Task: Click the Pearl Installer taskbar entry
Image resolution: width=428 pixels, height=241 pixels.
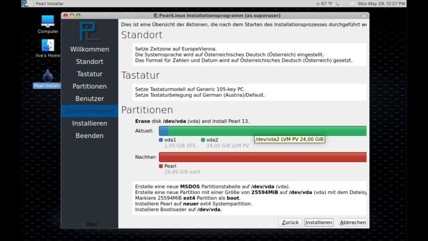Action: pos(49,3)
